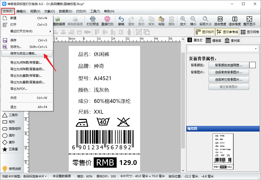Click the white background color swatch

[x=252, y=65]
